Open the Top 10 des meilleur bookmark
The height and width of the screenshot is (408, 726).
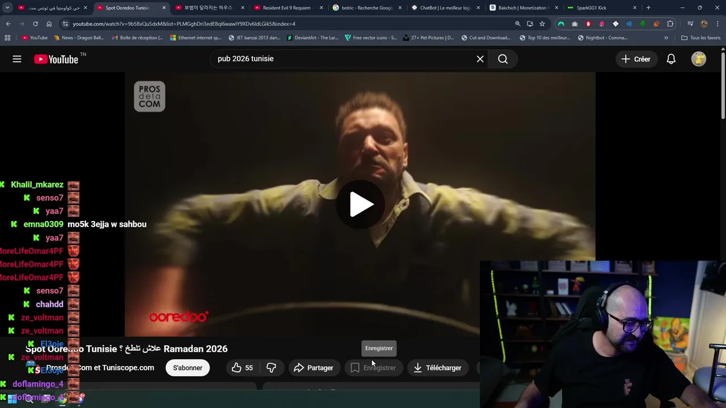(545, 38)
